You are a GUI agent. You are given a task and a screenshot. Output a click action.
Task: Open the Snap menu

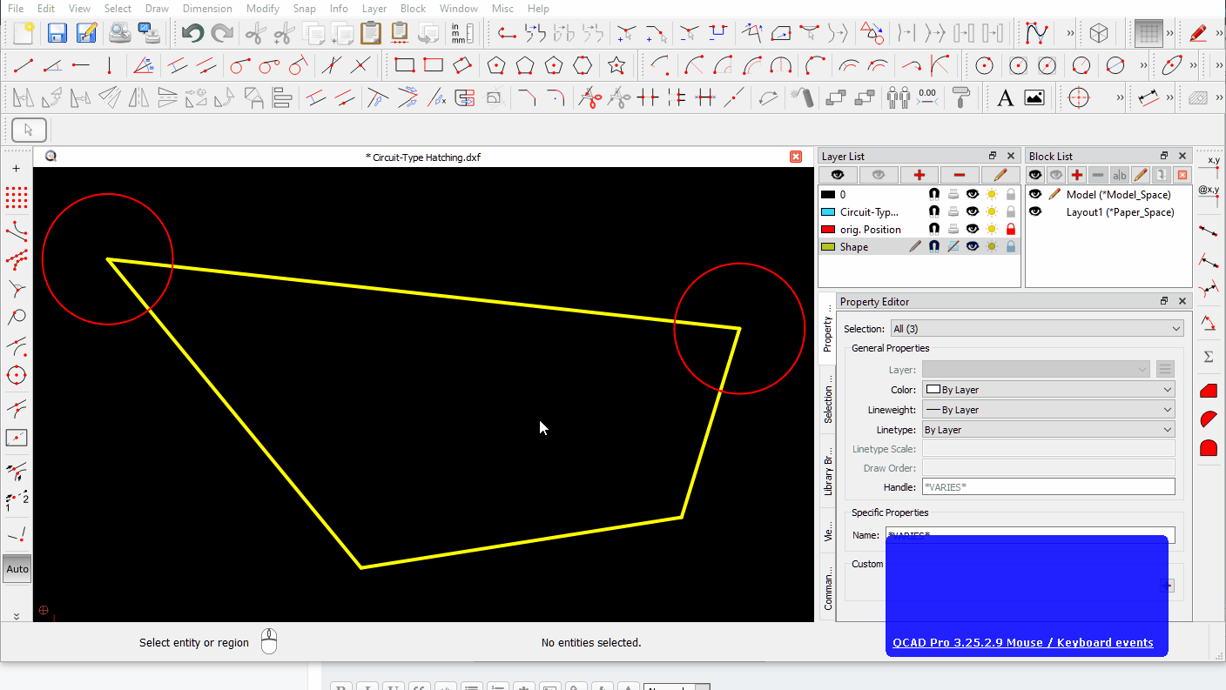pyautogui.click(x=304, y=9)
